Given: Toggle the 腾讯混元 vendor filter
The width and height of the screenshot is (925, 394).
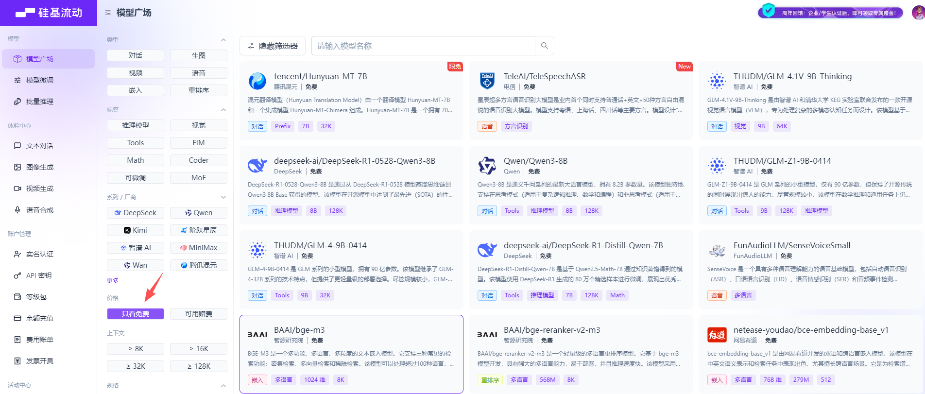Looking at the screenshot, I should (x=199, y=265).
